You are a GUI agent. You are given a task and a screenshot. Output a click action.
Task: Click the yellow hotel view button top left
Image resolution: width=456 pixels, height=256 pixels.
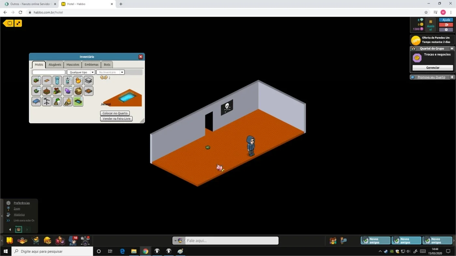pos(8,23)
